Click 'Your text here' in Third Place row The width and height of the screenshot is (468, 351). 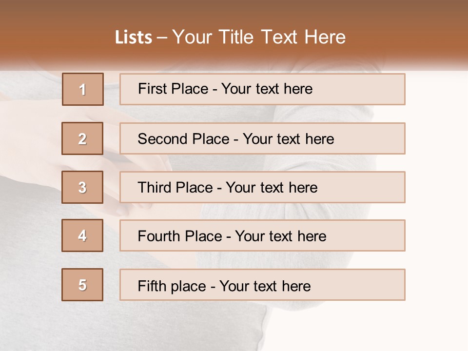pos(272,187)
